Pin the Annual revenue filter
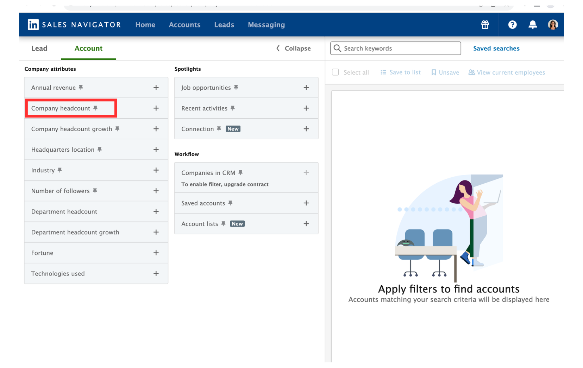The height and width of the screenshot is (368, 583). click(81, 88)
